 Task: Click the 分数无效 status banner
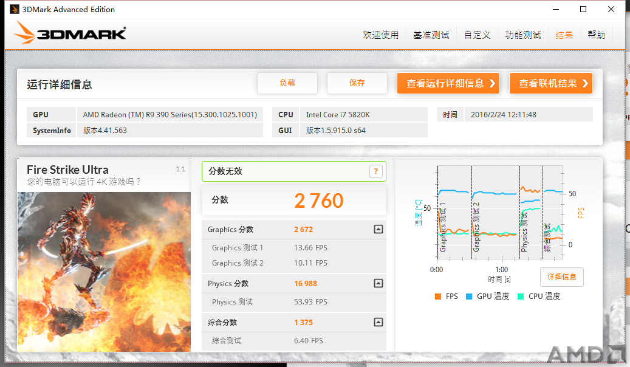coord(293,171)
